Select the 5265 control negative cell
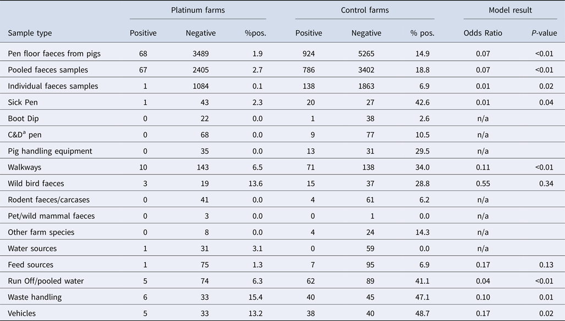Image resolution: width=565 pixels, height=321 pixels. click(x=371, y=54)
